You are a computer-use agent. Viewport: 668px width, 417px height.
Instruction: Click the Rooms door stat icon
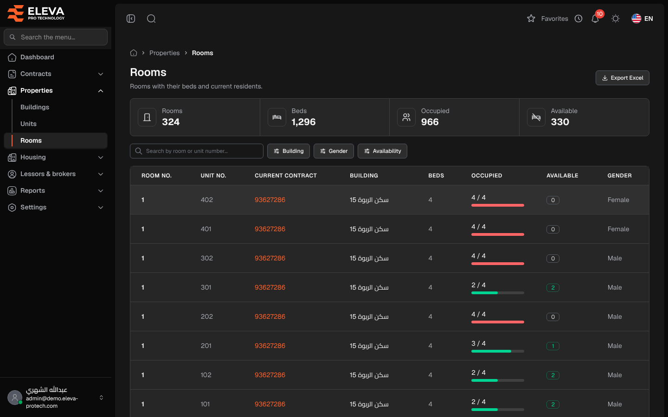pos(147,117)
